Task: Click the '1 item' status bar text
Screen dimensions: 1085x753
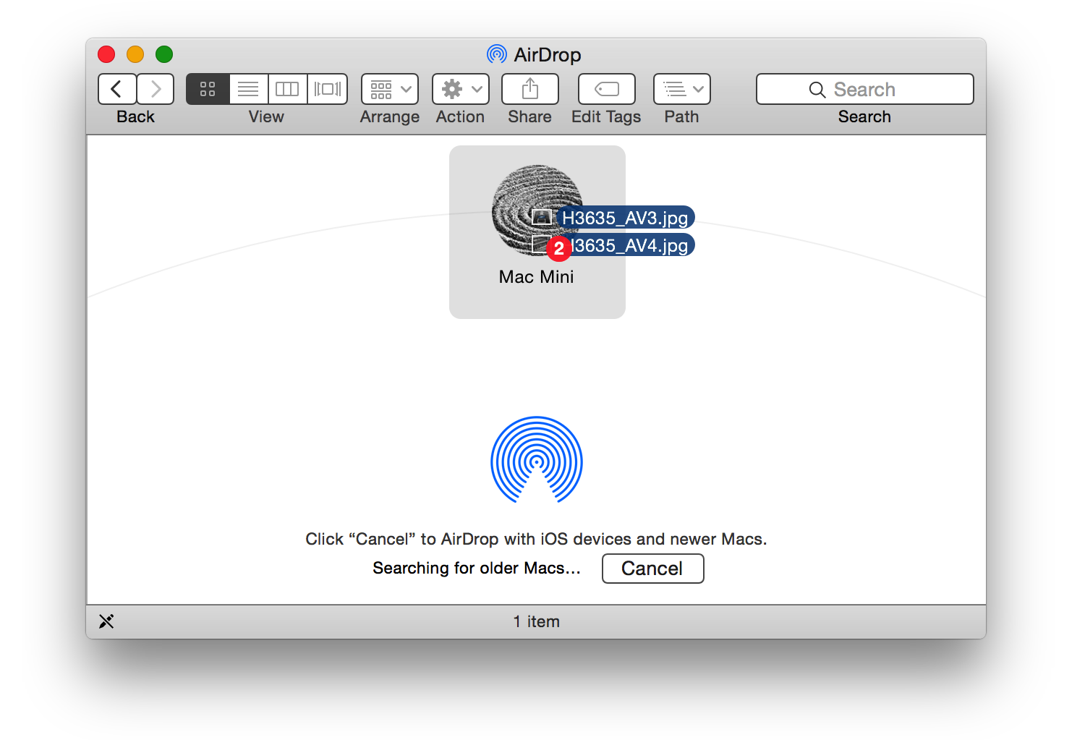Action: click(x=537, y=621)
